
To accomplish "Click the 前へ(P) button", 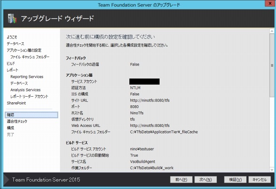I will tap(181, 180).
